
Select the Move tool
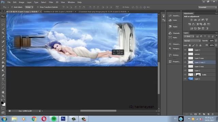click(x=3, y=17)
